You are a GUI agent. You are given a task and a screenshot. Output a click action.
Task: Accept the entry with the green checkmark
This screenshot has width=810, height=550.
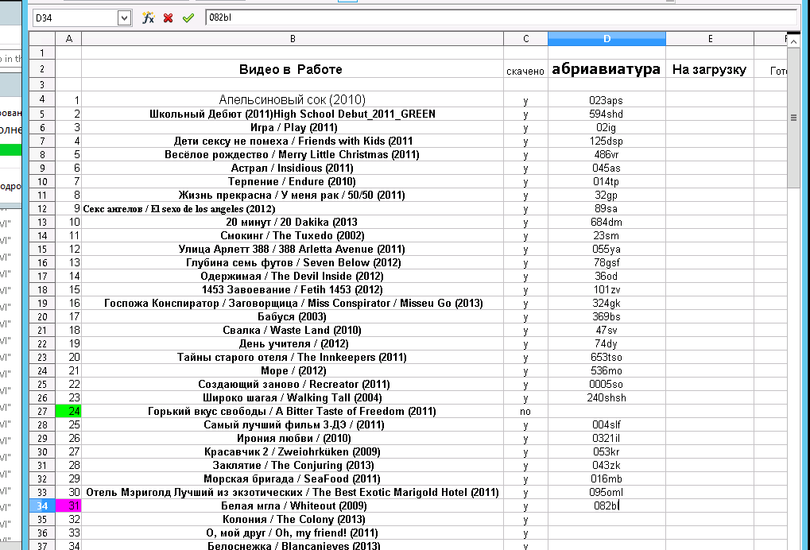pos(188,18)
